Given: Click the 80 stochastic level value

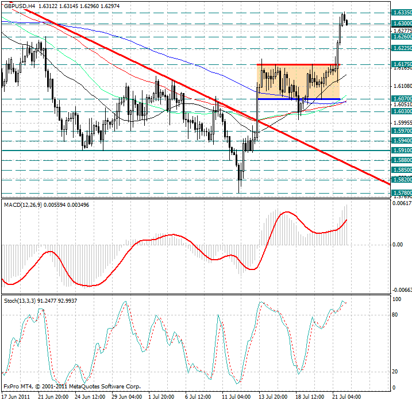Looking at the screenshot, I should 395,315.
